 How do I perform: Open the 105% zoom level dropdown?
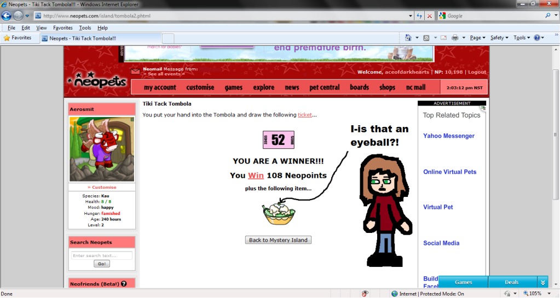549,294
